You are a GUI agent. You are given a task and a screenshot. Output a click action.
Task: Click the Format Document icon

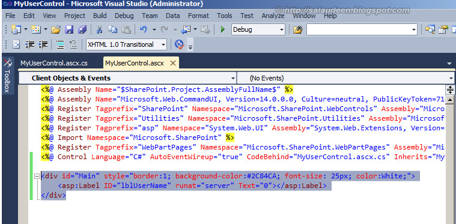16,44
